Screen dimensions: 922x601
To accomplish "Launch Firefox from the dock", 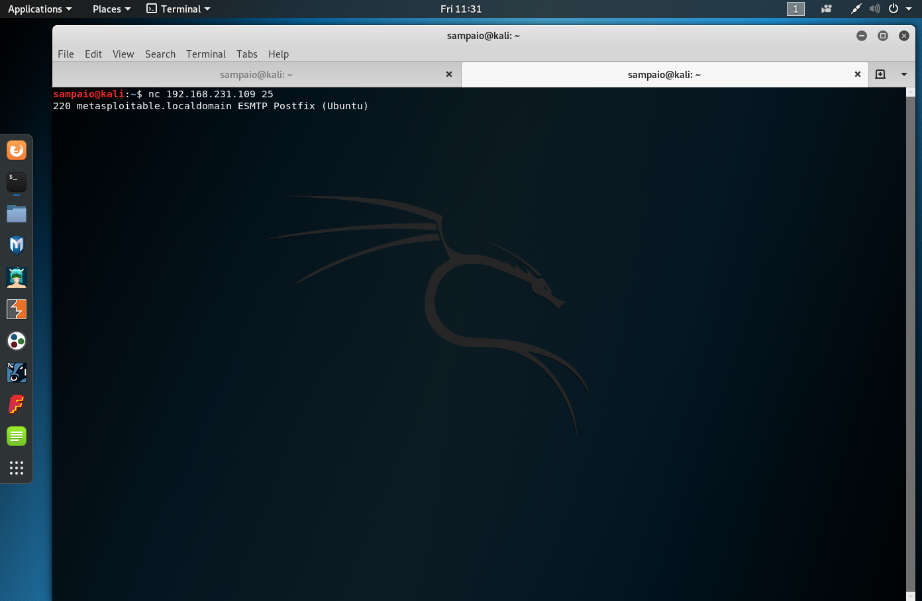I will tap(17, 150).
